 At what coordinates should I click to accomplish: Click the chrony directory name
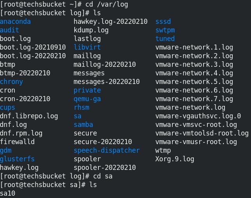pyautogui.click(x=11, y=82)
